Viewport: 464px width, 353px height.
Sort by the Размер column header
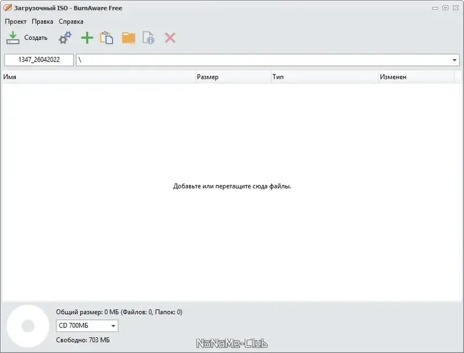click(x=233, y=77)
